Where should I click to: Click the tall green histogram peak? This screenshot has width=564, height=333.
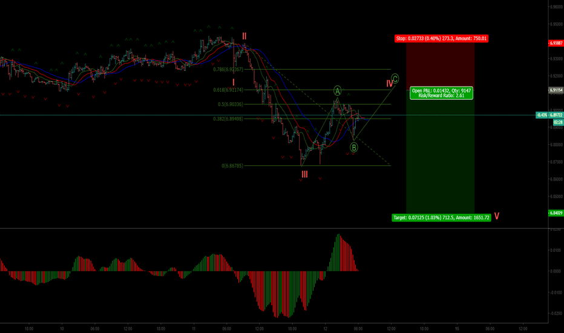click(338, 252)
